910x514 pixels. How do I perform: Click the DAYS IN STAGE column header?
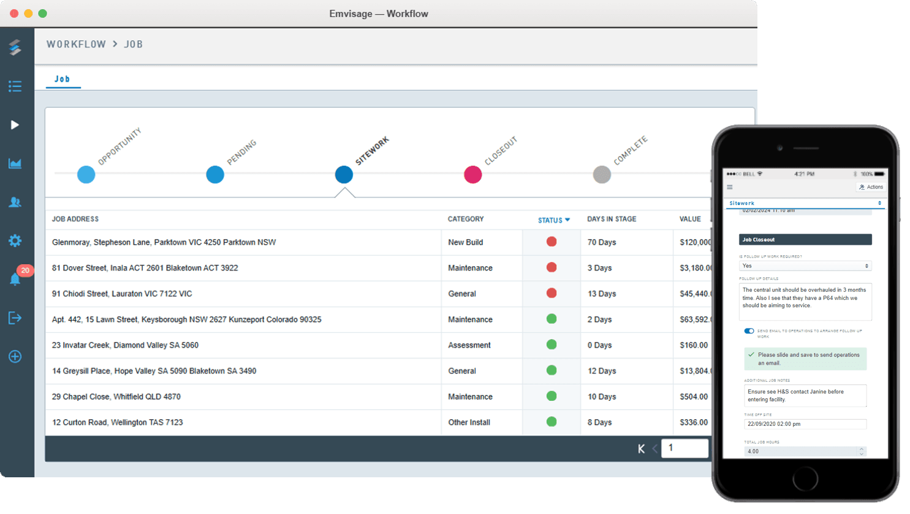click(612, 219)
